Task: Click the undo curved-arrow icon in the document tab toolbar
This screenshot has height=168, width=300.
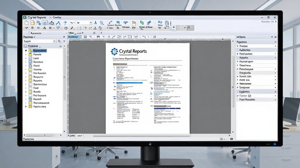Action: (x=144, y=37)
